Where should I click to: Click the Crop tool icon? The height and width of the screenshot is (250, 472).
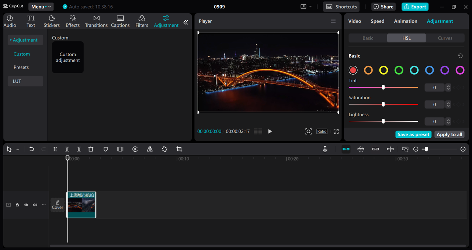179,149
